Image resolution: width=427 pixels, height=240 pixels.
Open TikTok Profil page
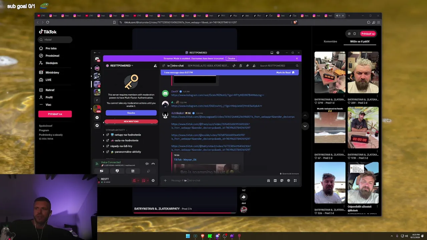coord(49,97)
